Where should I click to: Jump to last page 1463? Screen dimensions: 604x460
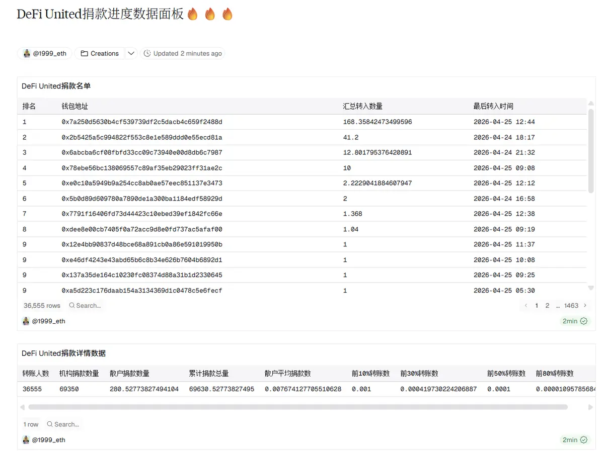tap(571, 306)
